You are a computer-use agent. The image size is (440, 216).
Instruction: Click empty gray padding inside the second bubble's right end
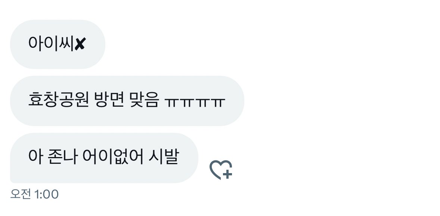(234, 101)
